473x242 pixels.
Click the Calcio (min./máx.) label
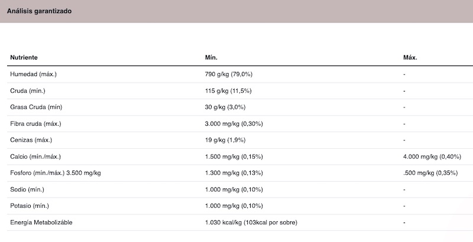35,156
